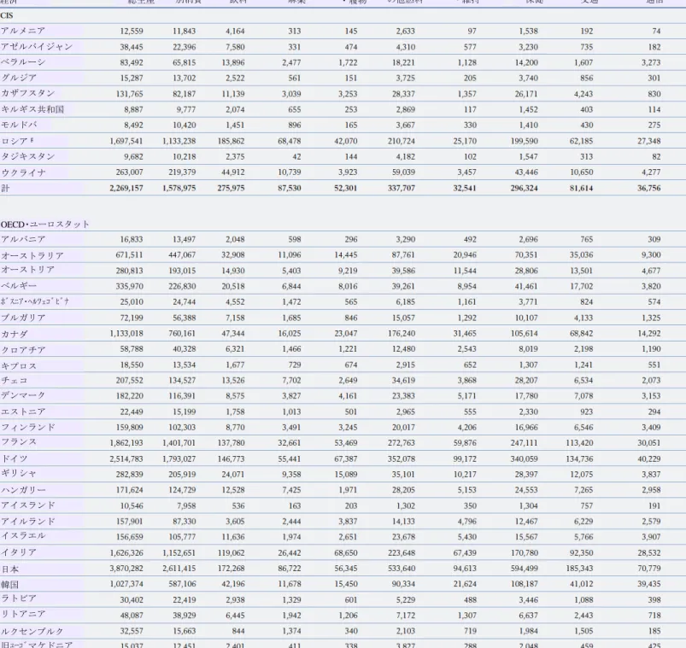Click the ルクセンブルク country name
The width and height of the screenshot is (686, 648).
[x=32, y=631]
